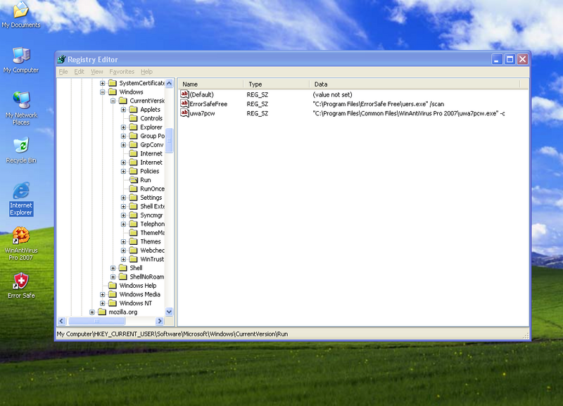This screenshot has width=563, height=406.
Task: Click the tree pane scroll left arrow
Action: [61, 321]
